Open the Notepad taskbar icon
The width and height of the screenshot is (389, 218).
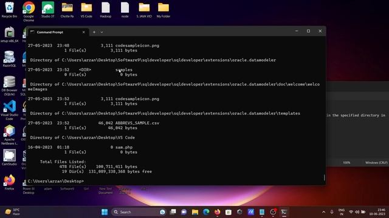262,212
